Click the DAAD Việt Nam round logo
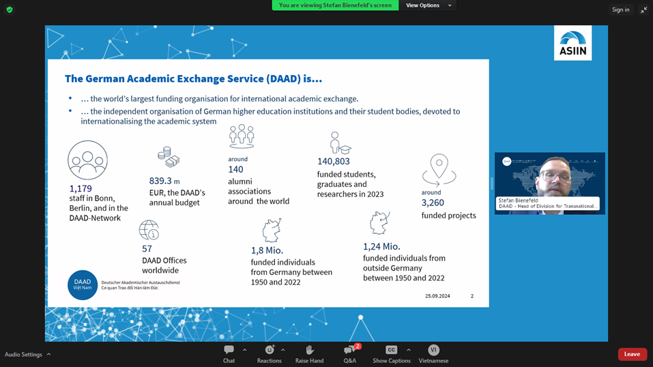This screenshot has width=653, height=367. coord(83,285)
